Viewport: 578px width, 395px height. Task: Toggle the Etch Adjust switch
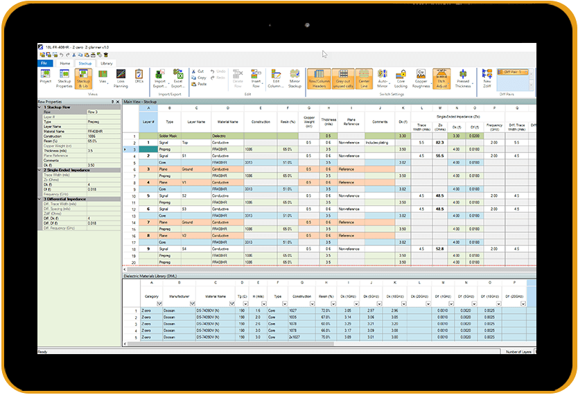pyautogui.click(x=441, y=79)
